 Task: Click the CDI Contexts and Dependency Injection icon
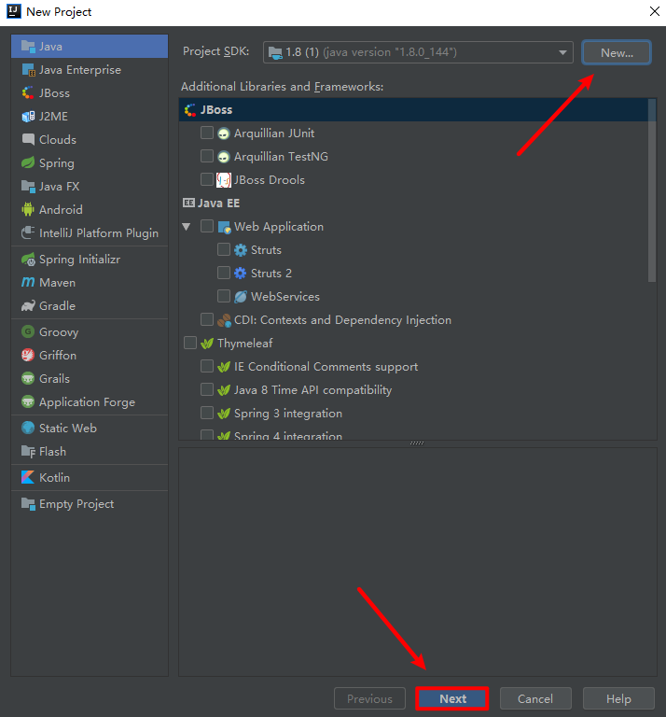(x=224, y=320)
